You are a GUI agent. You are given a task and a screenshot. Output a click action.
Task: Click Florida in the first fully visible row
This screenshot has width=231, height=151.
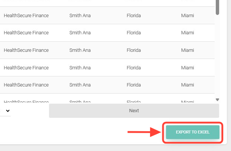point(134,15)
